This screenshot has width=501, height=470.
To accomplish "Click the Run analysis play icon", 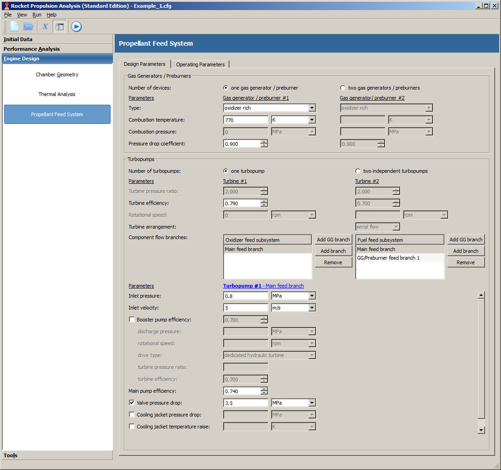I will 76,27.
